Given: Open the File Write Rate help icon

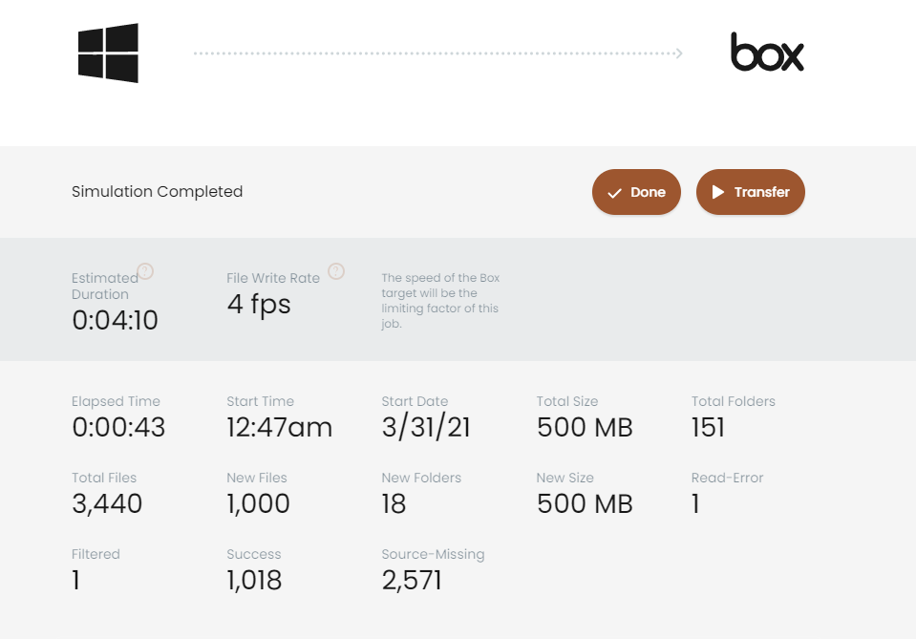Looking at the screenshot, I should (x=336, y=271).
